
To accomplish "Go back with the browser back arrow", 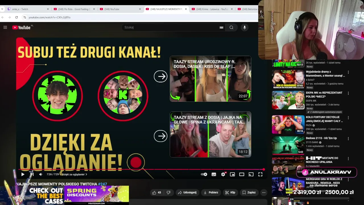I will point(2,17).
